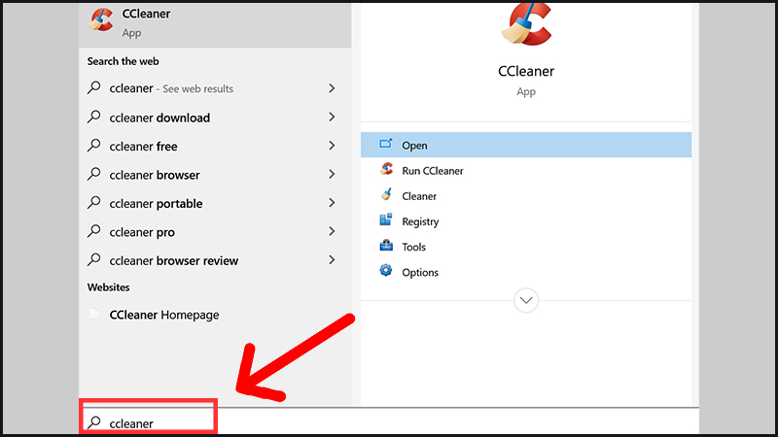Viewport: 778px width, 437px height.
Task: Click the Run CCleaner icon
Action: point(386,169)
